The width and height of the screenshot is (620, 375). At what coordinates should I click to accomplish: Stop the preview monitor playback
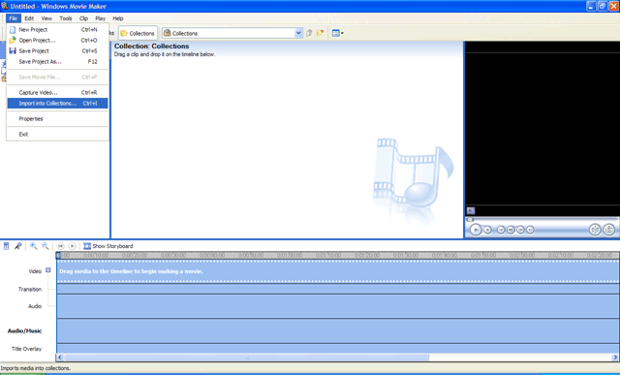click(x=488, y=230)
